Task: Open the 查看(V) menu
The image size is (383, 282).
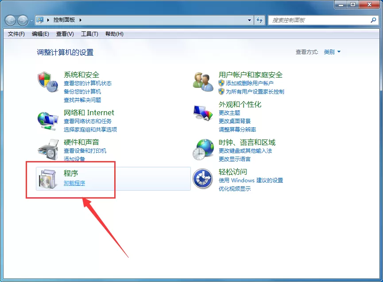Action: [x=65, y=34]
